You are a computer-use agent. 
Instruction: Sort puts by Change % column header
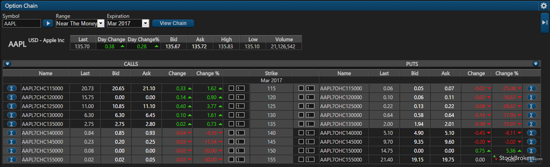tap(507, 73)
